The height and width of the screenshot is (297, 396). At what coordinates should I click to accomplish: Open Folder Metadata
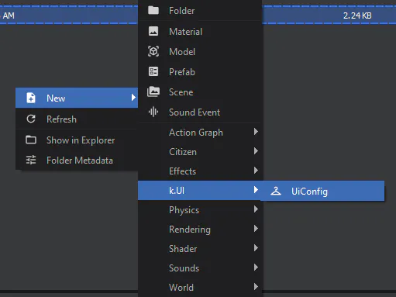(x=77, y=161)
